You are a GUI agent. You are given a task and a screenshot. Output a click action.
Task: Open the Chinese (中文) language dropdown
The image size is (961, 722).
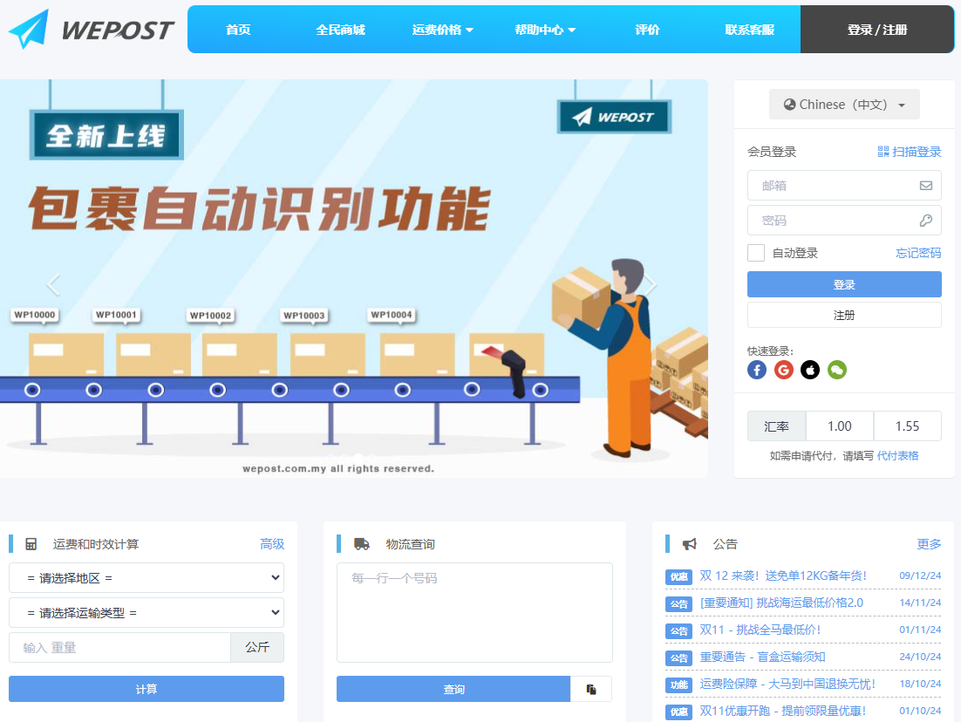tap(844, 105)
